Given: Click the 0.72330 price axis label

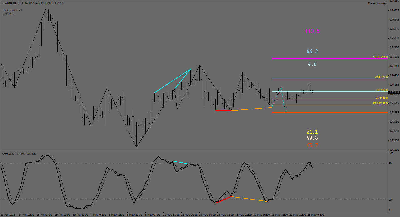Looking at the screenshot, I should point(394,140).
